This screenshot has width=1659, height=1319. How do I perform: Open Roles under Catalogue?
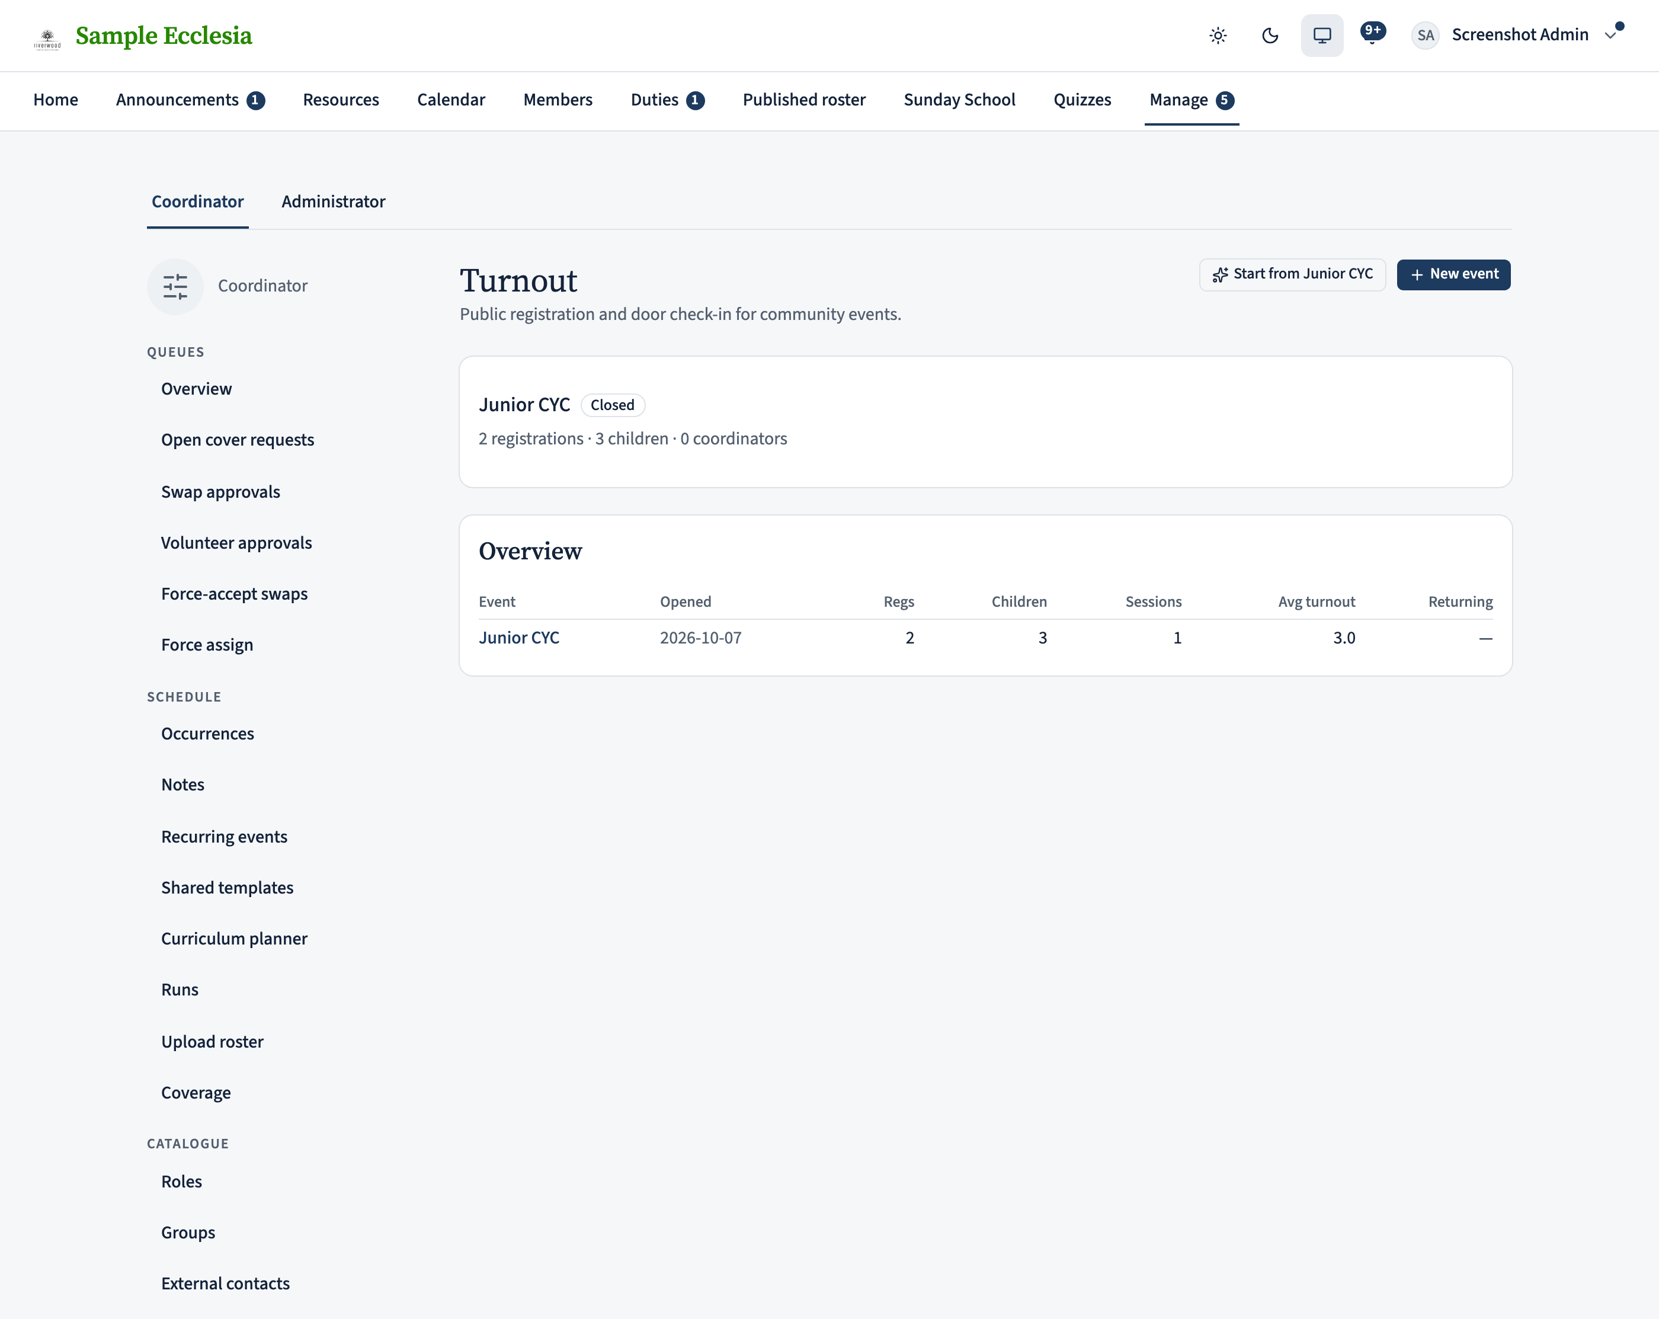181,1182
